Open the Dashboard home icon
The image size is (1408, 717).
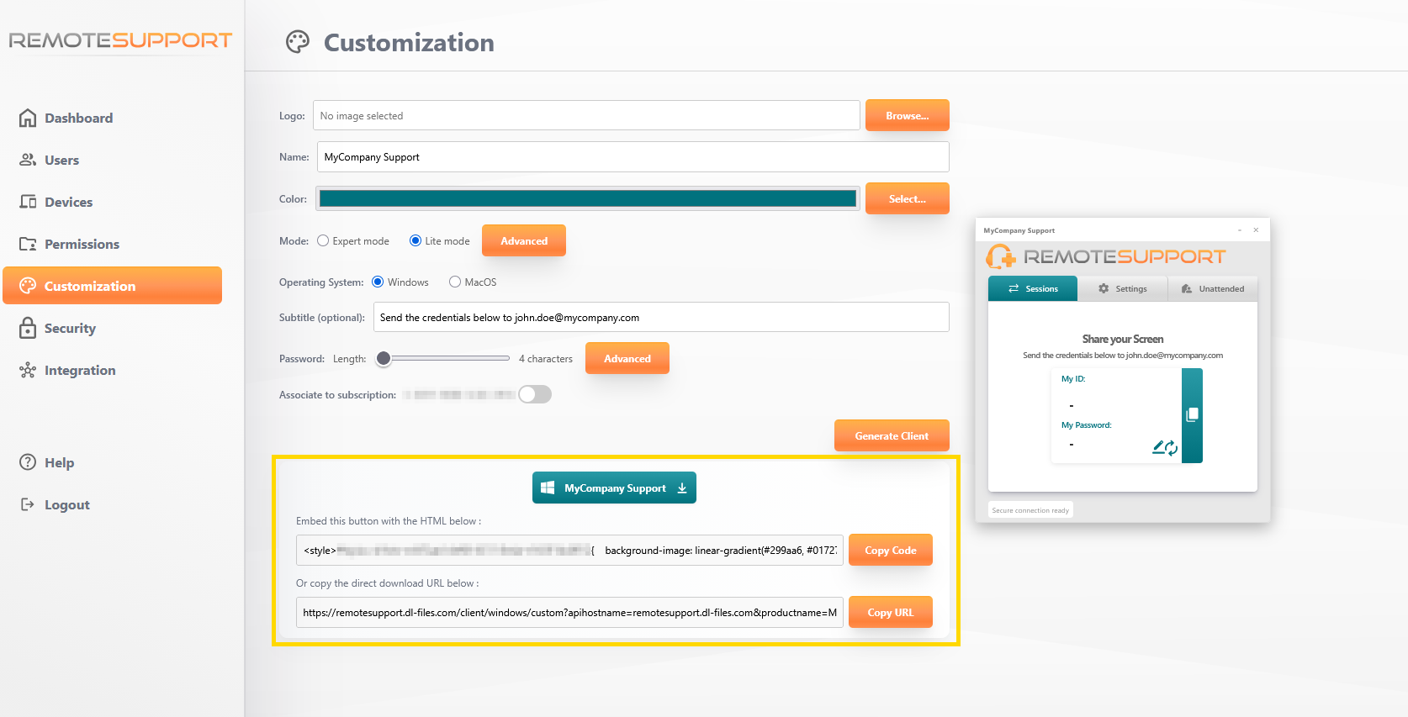coord(28,118)
